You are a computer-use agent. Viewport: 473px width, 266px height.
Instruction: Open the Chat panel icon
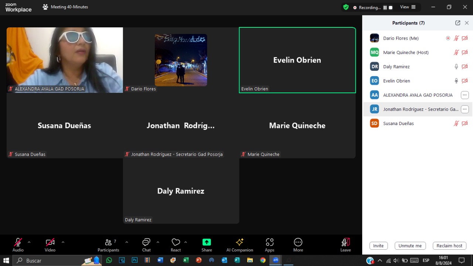146,242
